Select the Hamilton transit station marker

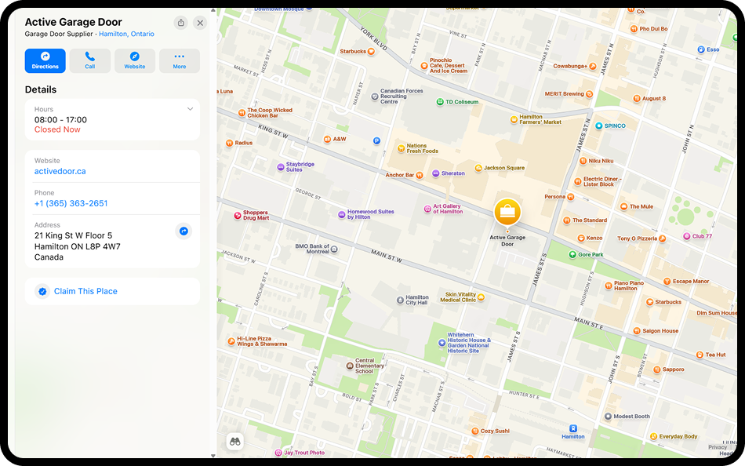(x=573, y=428)
